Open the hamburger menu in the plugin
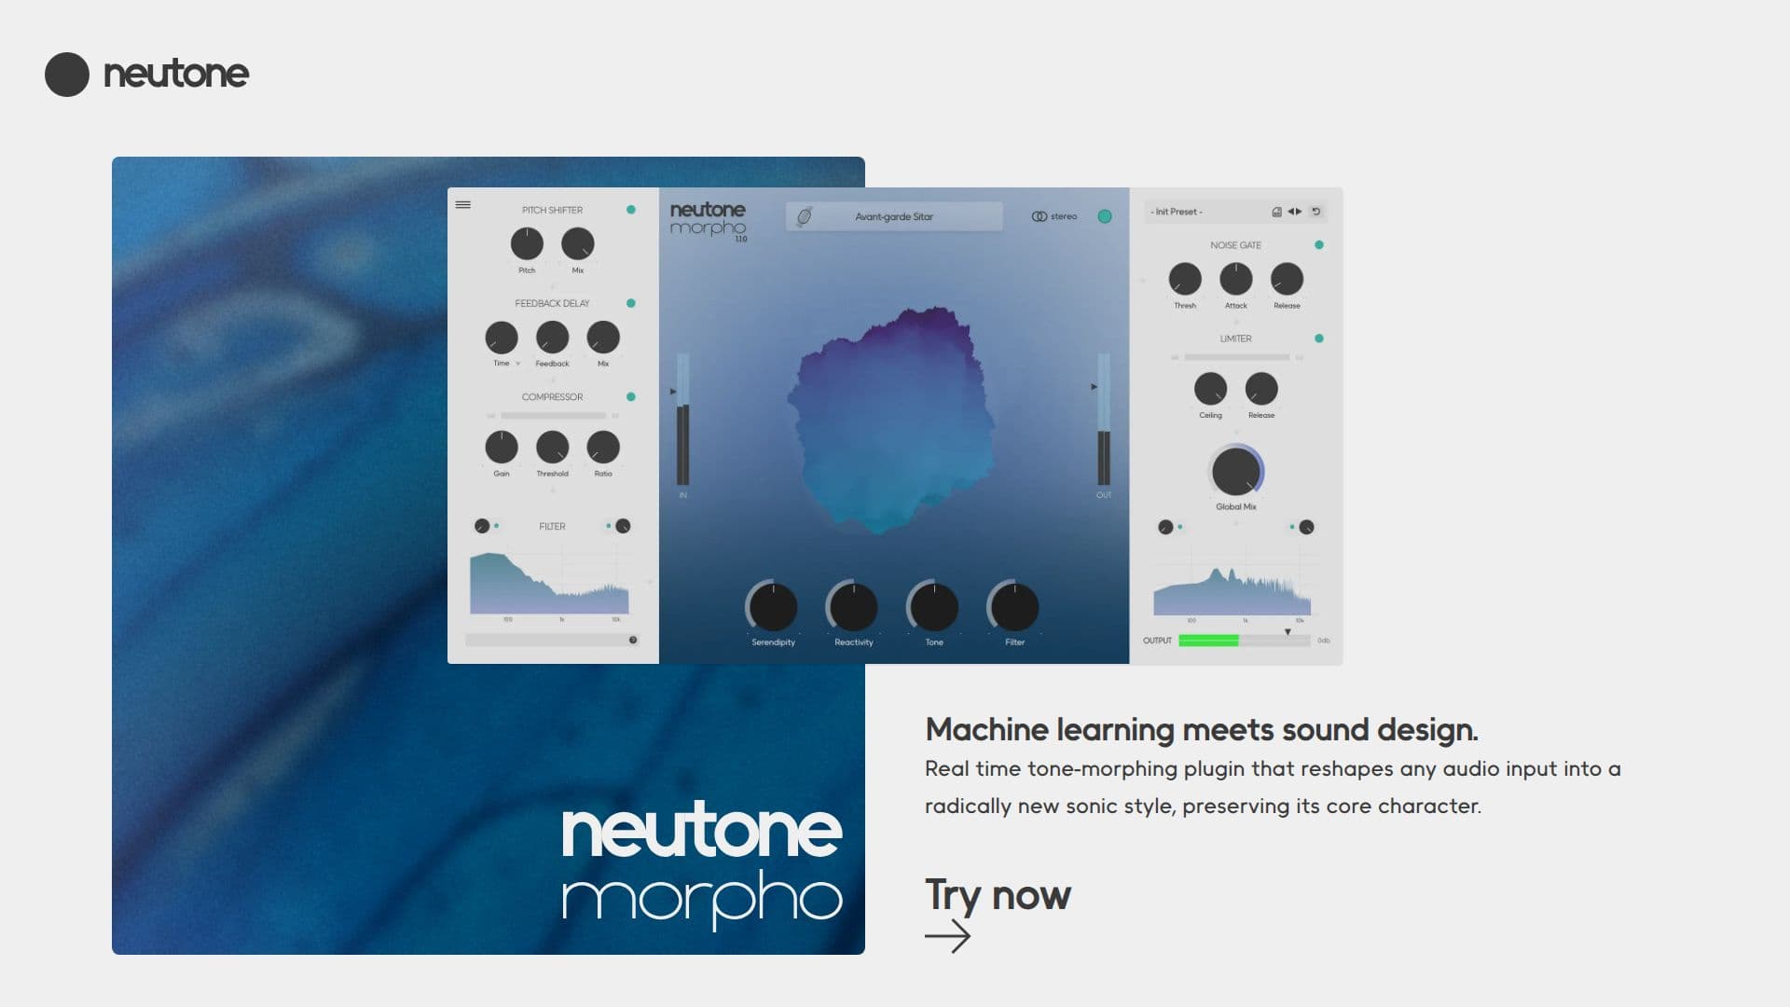The width and height of the screenshot is (1790, 1007). pos(462,204)
